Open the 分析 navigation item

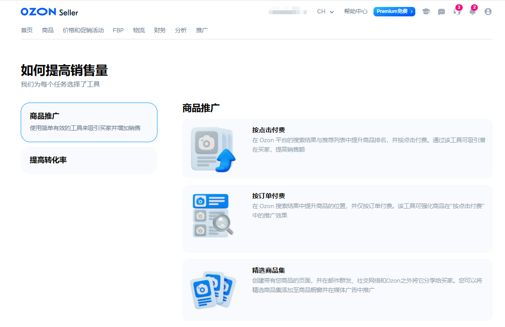click(181, 30)
